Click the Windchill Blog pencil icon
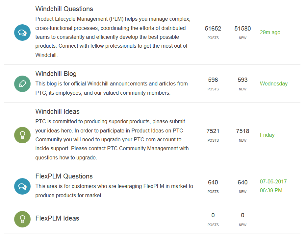The height and width of the screenshot is (236, 306). point(22,83)
